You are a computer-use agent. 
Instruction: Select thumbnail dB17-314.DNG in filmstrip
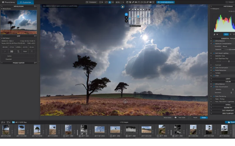(6, 130)
